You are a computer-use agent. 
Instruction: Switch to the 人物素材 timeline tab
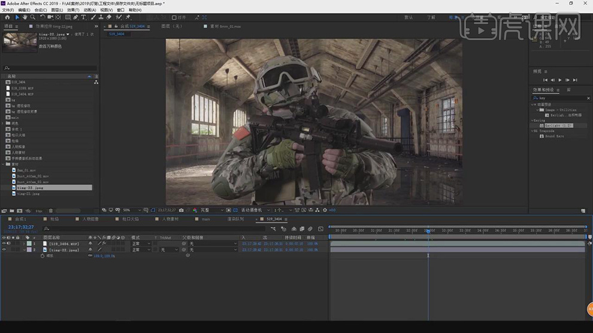(x=170, y=219)
